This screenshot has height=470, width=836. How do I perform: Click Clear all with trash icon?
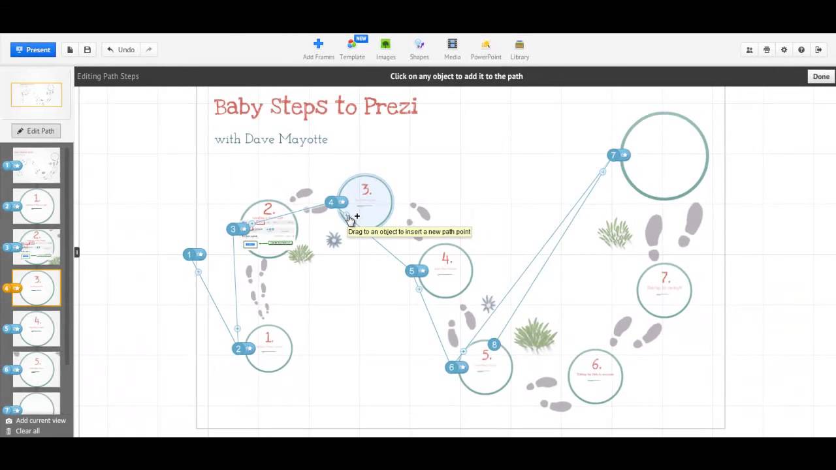(23, 431)
